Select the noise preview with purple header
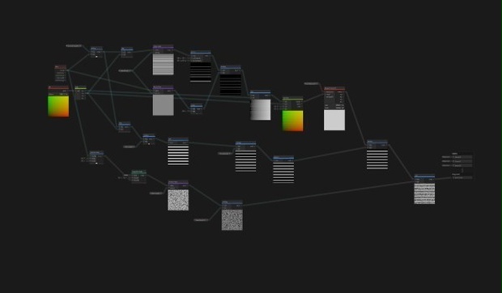This screenshot has height=293, width=502. tap(178, 200)
